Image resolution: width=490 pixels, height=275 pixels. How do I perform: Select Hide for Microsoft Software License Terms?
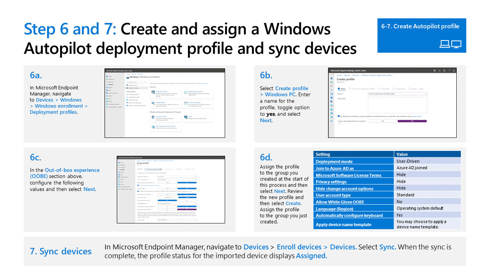pyautogui.click(x=187, y=183)
